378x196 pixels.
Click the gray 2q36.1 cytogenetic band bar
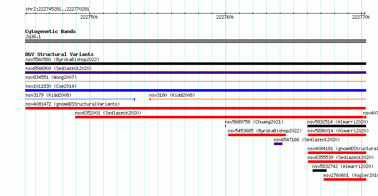(195, 41)
